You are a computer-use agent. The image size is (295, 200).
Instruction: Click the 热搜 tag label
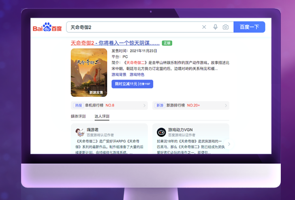tap(78, 105)
